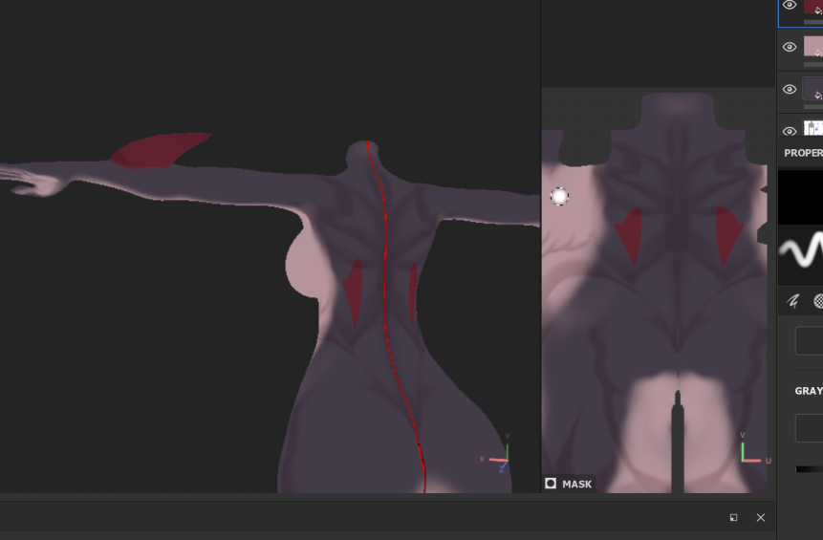This screenshot has height=540, width=823.
Task: Toggle the dark purple layer's eye icon
Action: [790, 89]
